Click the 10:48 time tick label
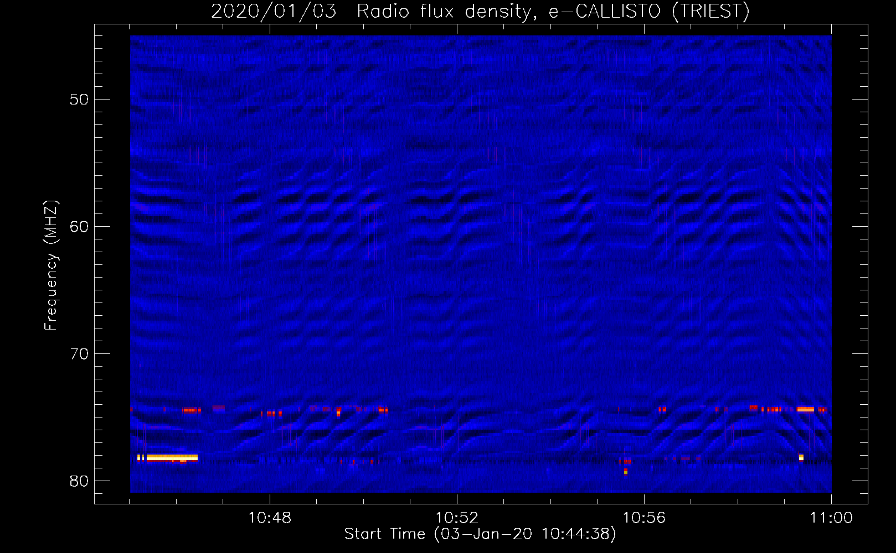 click(x=270, y=518)
